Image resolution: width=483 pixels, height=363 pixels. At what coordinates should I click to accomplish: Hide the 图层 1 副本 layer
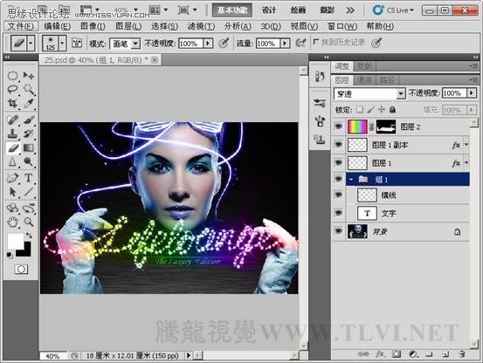339,144
